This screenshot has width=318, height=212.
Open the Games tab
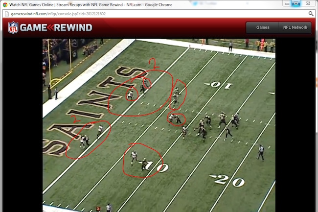pyautogui.click(x=262, y=27)
